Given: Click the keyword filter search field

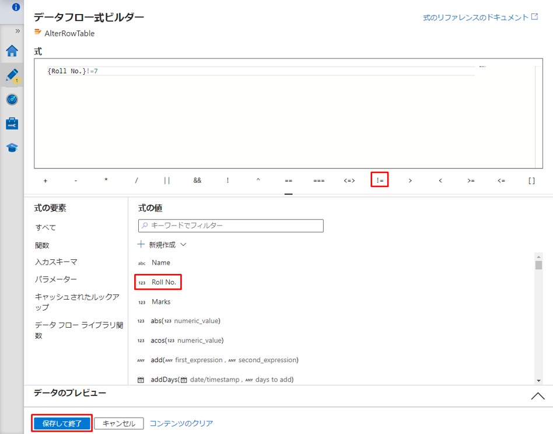Looking at the screenshot, I should click(231, 225).
